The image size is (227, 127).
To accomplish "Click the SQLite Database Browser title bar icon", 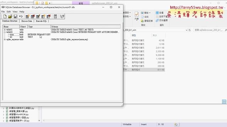I will [3, 7].
